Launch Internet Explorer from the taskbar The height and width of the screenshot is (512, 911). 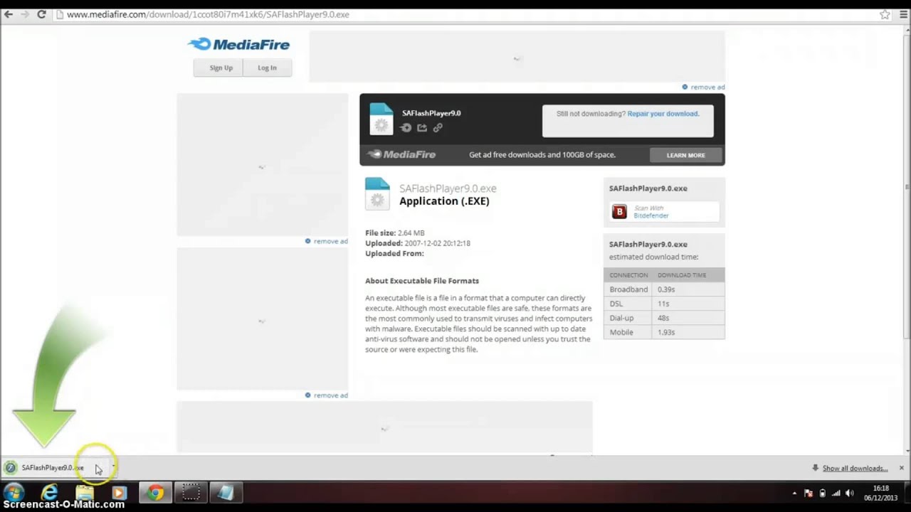[x=49, y=493]
